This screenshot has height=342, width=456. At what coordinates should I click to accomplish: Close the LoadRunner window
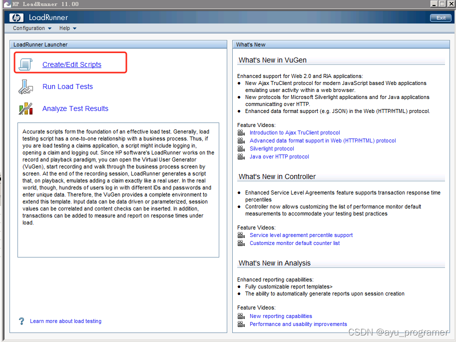451,4
